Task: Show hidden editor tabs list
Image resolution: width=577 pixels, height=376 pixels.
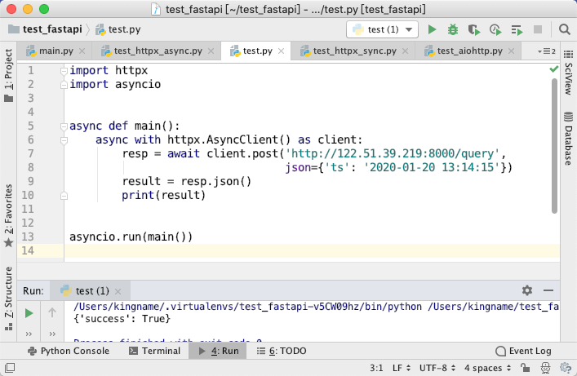Action: pos(547,51)
